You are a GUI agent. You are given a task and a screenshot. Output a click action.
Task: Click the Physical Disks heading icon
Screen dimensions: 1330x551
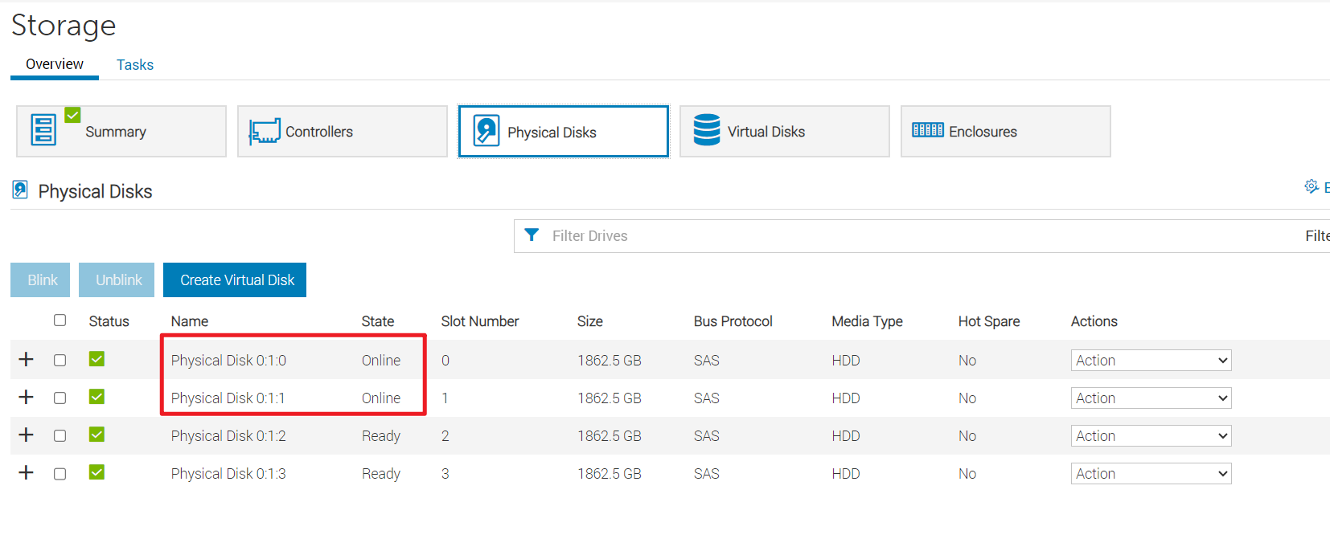point(20,190)
